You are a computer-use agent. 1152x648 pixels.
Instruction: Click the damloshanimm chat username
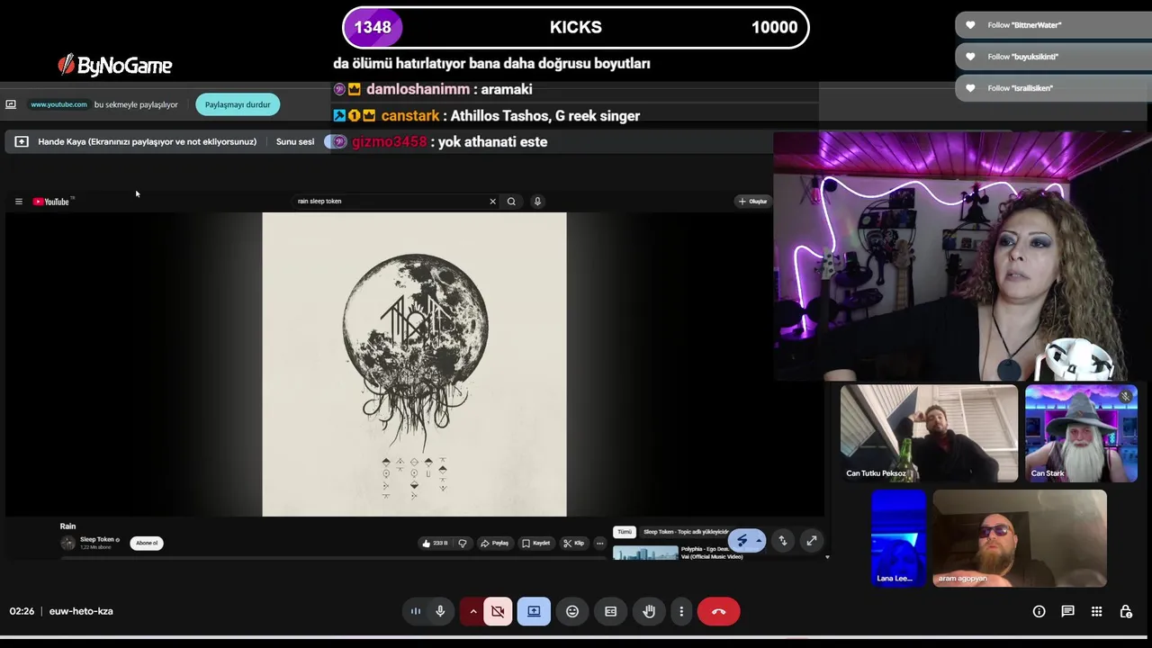[x=418, y=89]
